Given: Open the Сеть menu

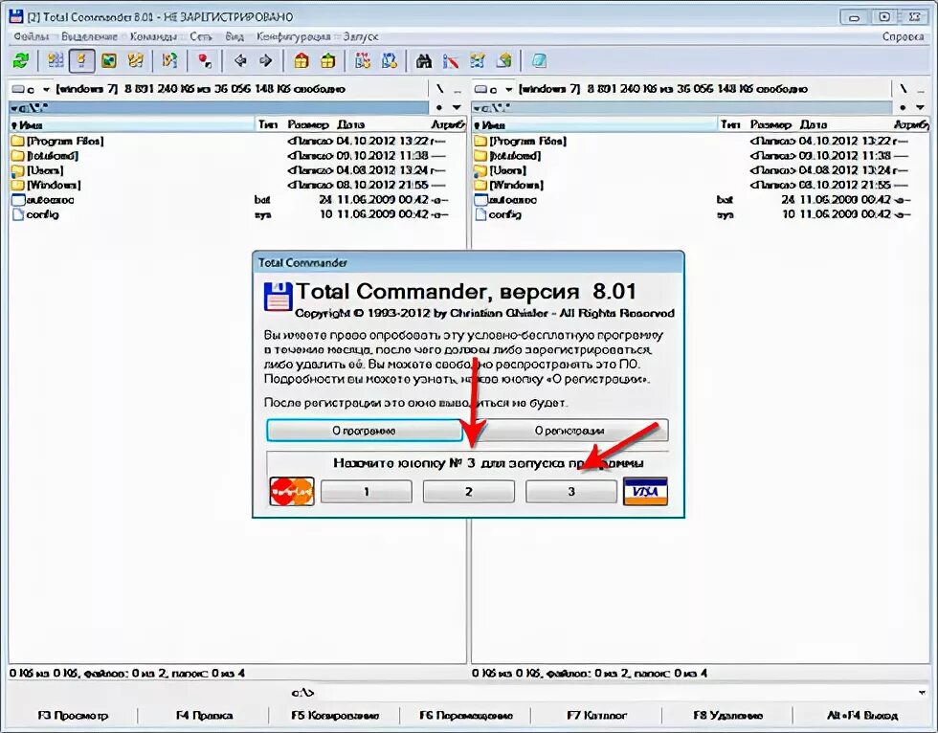Looking at the screenshot, I should click(x=201, y=36).
